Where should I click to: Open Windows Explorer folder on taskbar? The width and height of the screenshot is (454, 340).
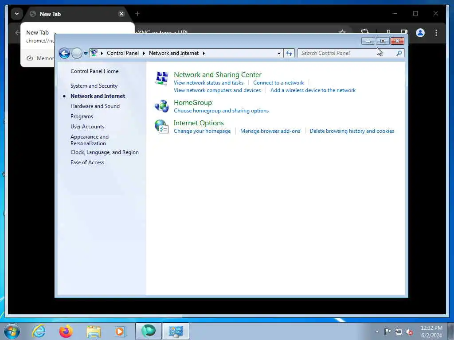point(94,332)
